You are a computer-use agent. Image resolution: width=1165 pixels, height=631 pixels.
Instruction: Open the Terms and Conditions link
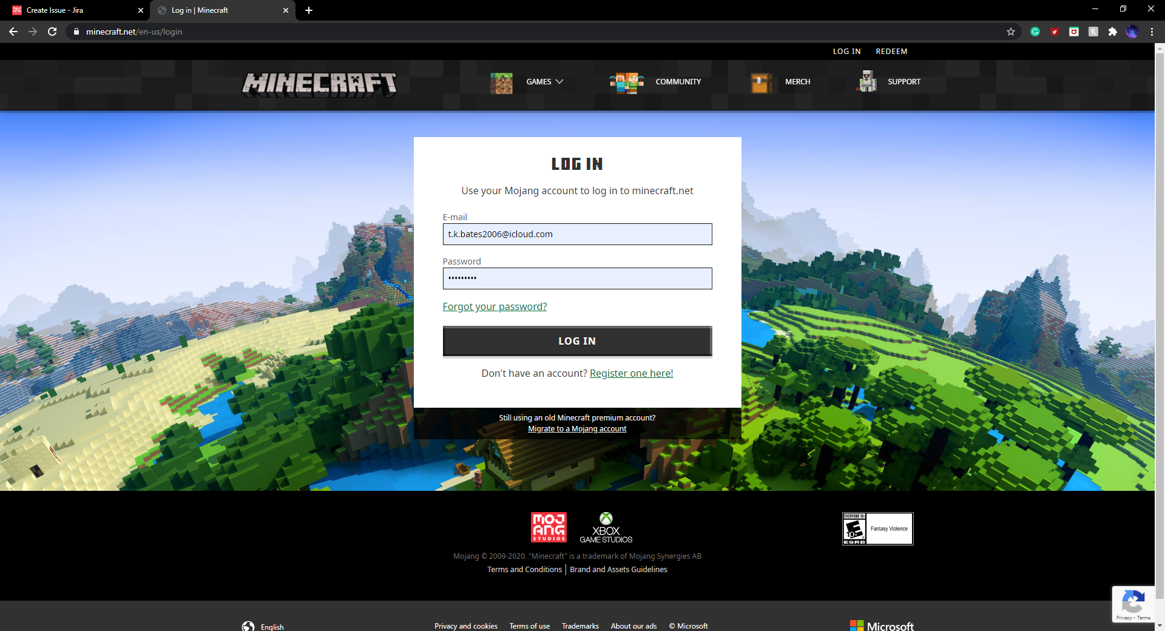pyautogui.click(x=525, y=570)
